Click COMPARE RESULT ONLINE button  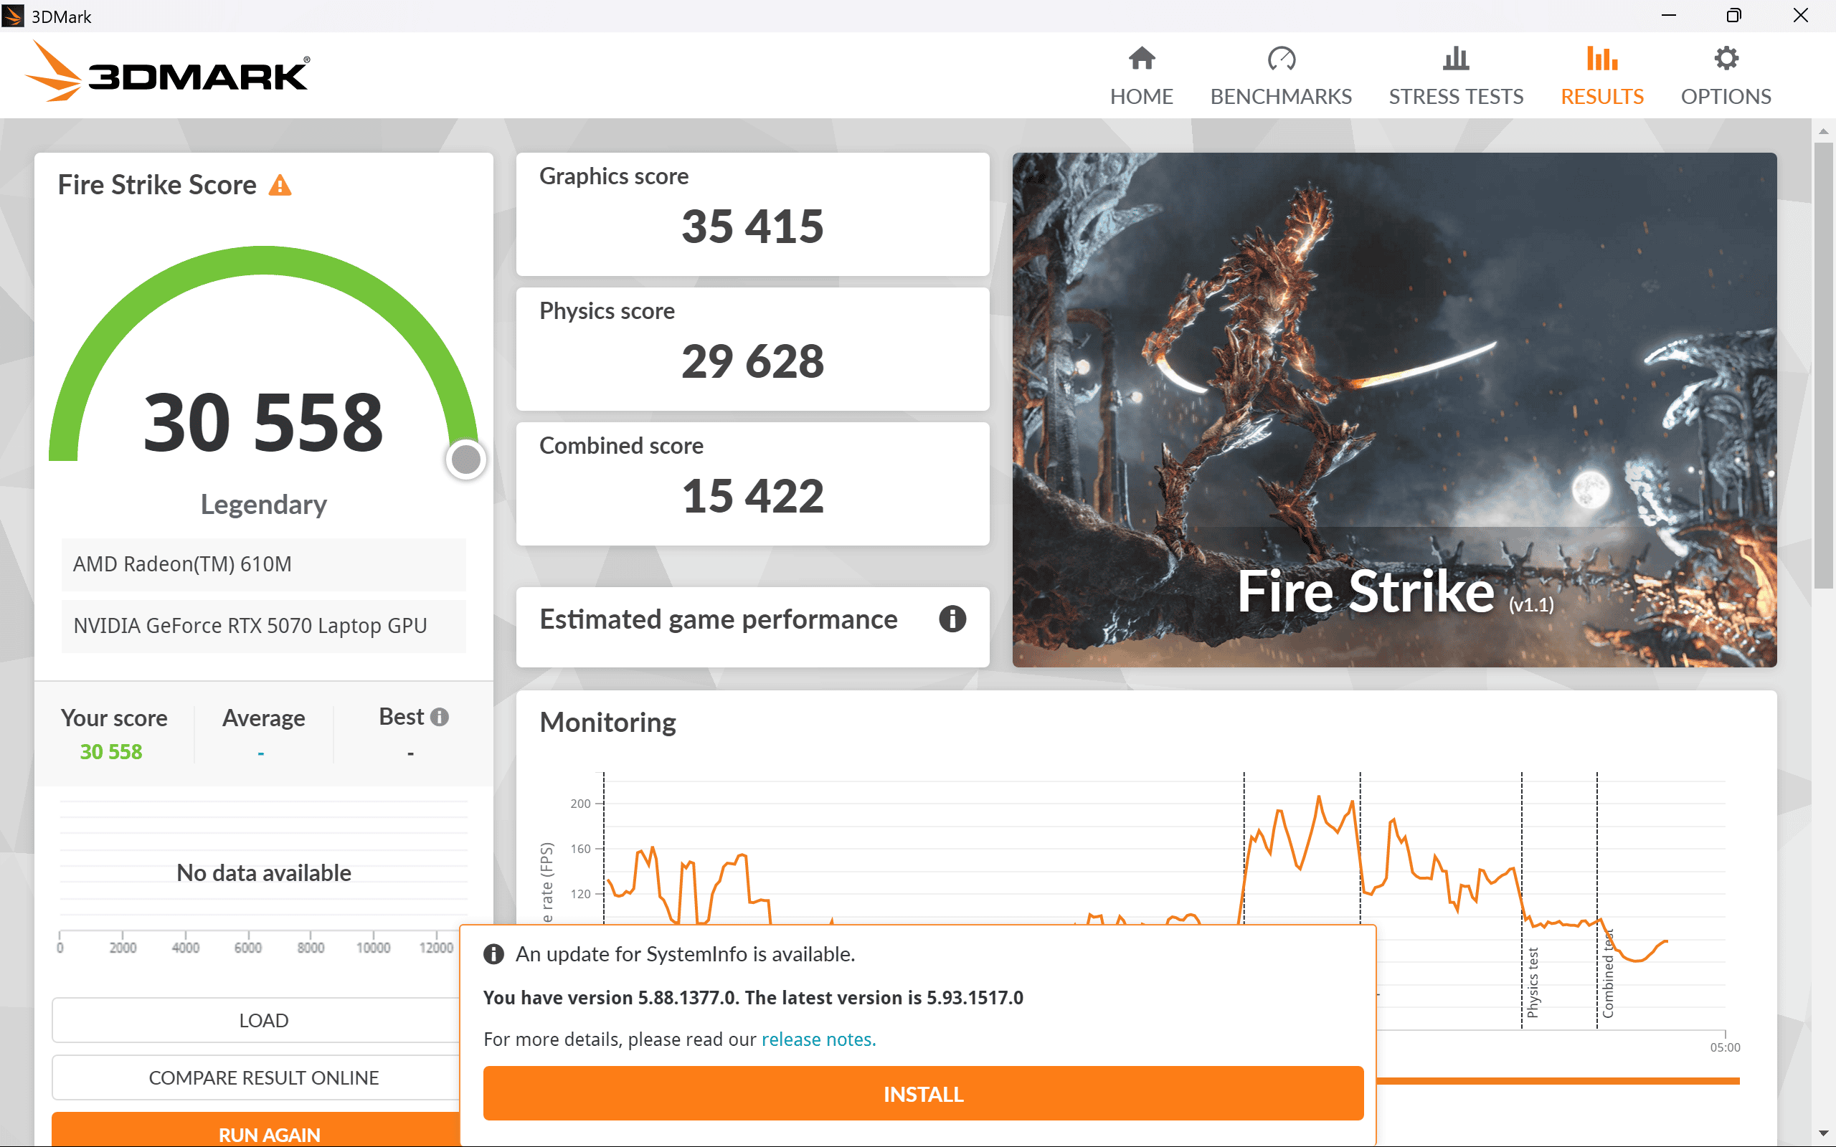(x=257, y=1078)
